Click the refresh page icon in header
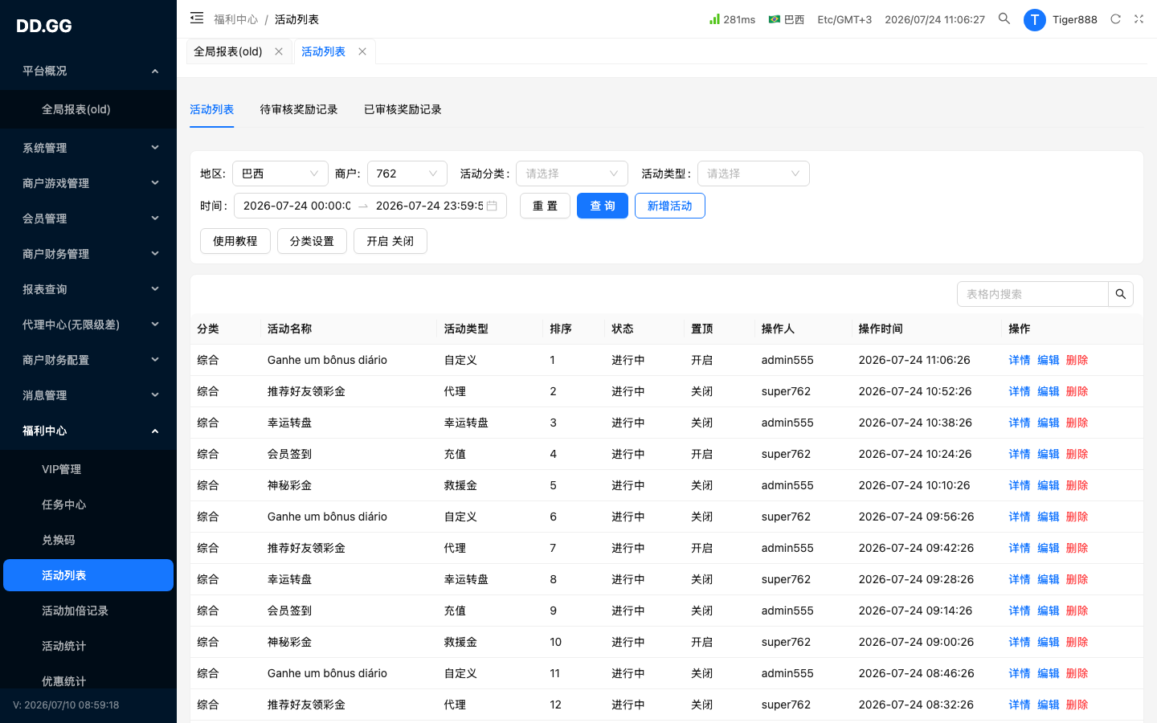This screenshot has height=723, width=1157. click(1115, 18)
